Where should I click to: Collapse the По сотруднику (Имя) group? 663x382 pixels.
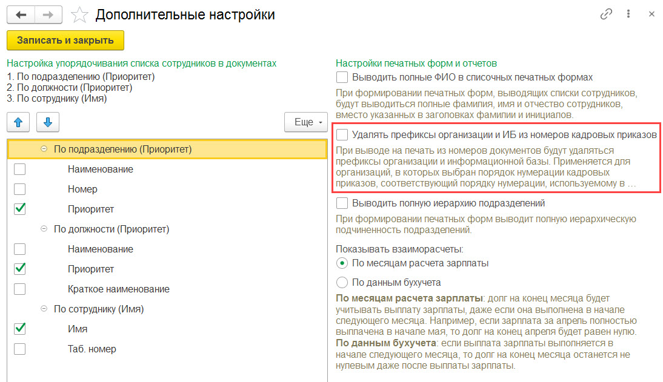[44, 309]
